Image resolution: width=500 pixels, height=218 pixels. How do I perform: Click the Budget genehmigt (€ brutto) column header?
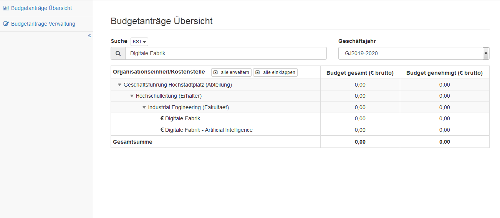pyautogui.click(x=444, y=73)
